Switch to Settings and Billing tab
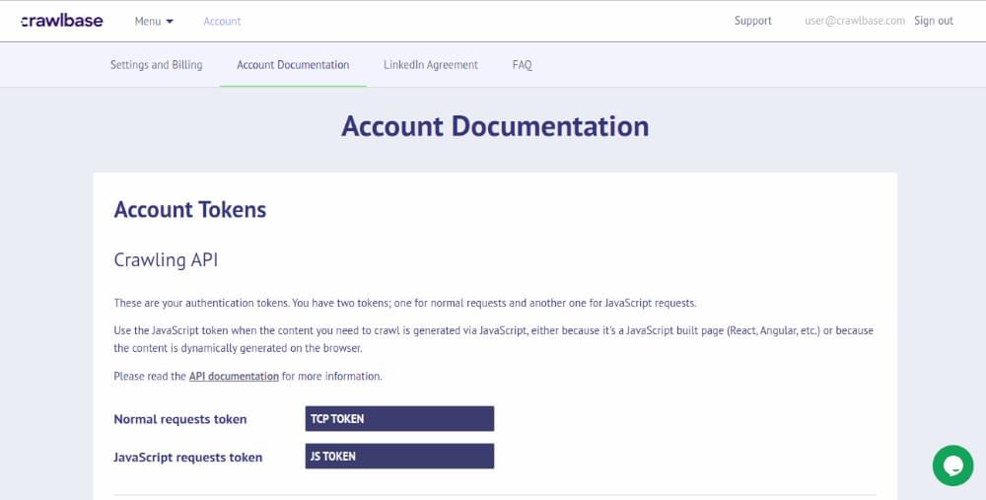986x500 pixels. coord(156,65)
